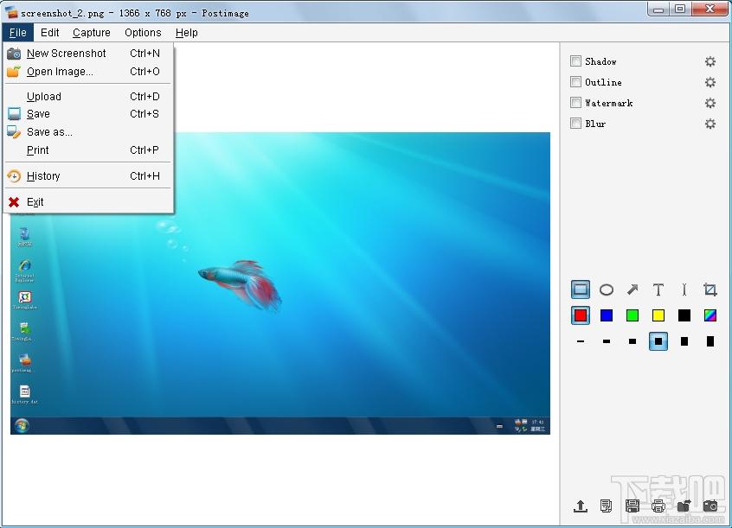Choose Save from File menu
The height and width of the screenshot is (528, 732).
tap(88, 114)
